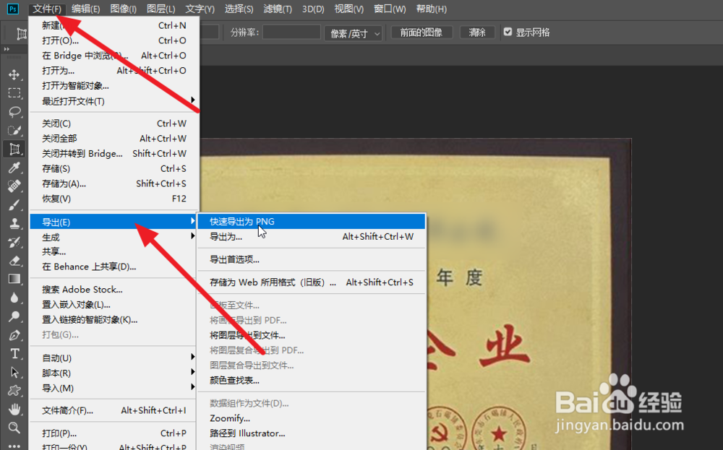Select the Path Selection tool
This screenshot has width=723, height=450.
(x=14, y=372)
